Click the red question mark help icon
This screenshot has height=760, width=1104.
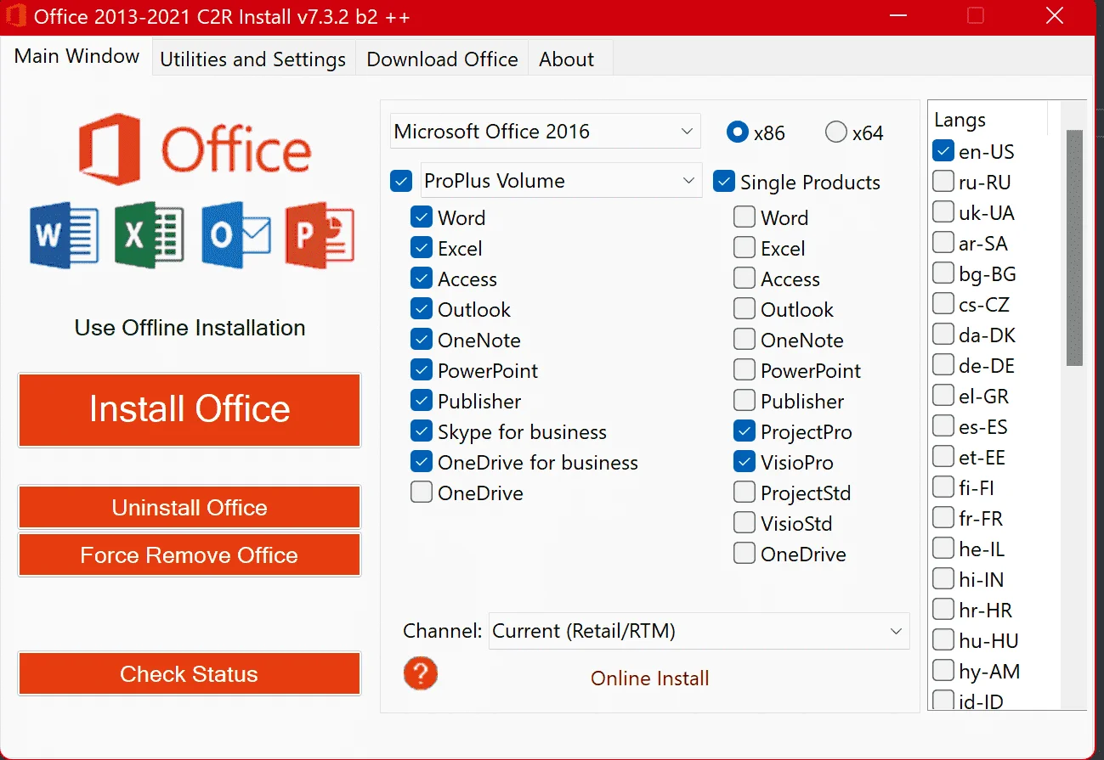click(420, 673)
